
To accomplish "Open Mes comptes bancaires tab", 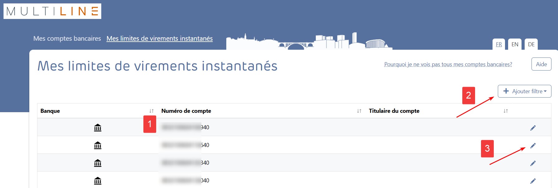I will 67,39.
